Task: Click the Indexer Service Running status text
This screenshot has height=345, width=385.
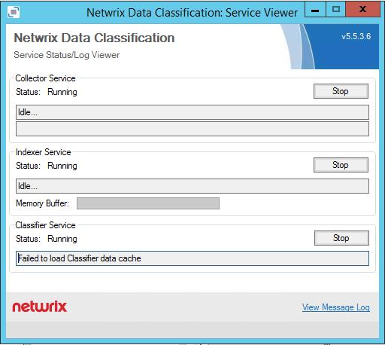Action: 62,166
